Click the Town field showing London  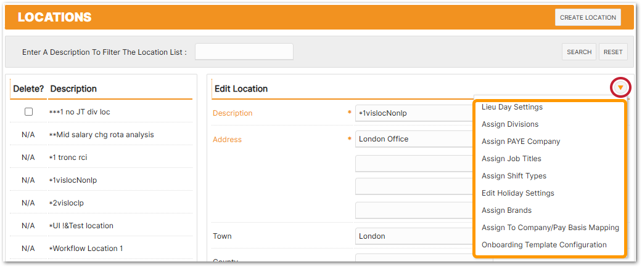pyautogui.click(x=414, y=236)
